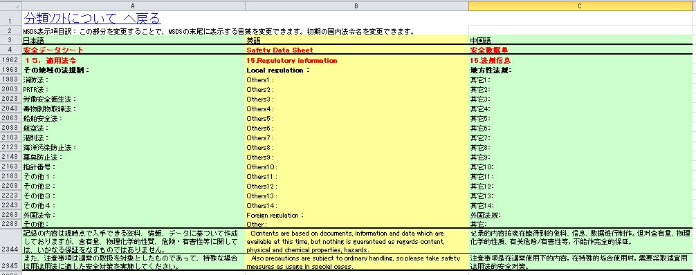The image size is (696, 275).
Task: Select the その地域の法規制 cell
Action: [x=133, y=70]
